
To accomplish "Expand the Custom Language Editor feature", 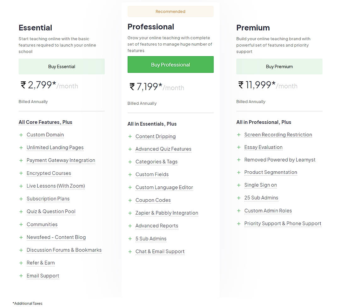I will tap(164, 187).
